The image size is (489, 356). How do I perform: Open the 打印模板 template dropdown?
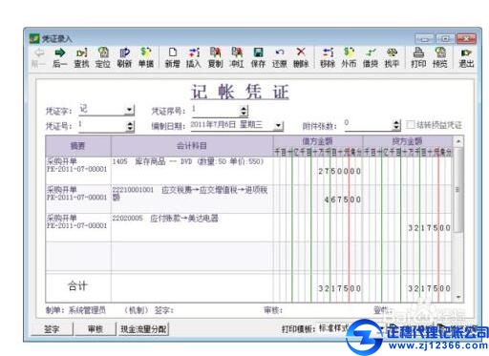[381, 329]
